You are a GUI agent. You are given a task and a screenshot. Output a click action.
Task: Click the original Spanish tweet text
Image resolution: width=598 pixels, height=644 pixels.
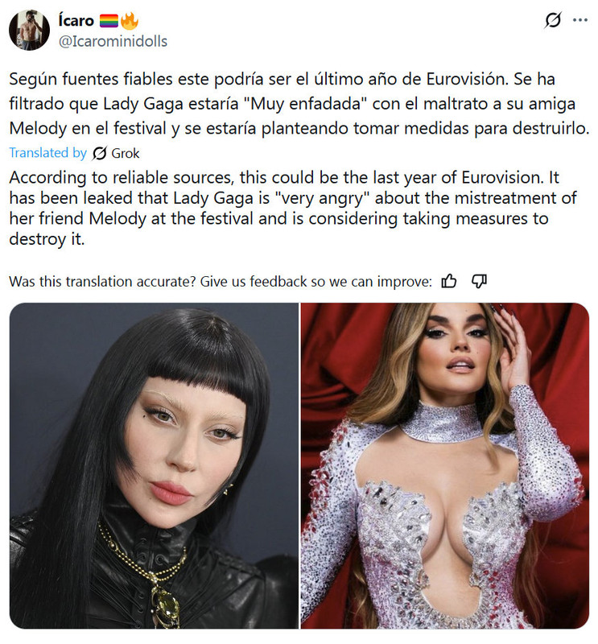299,104
